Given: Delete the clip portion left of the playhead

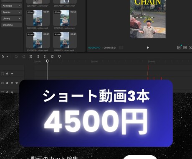Looking at the screenshot, I should click(x=38, y=56).
